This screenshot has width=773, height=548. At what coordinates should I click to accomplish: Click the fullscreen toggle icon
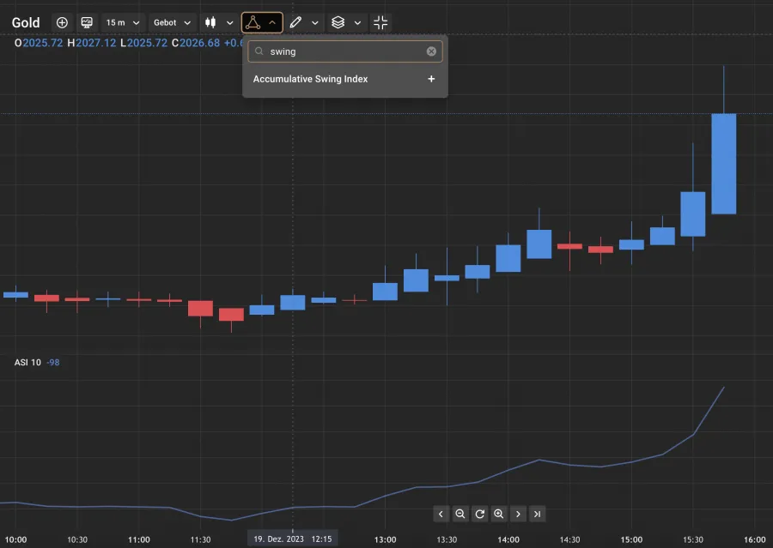point(380,22)
